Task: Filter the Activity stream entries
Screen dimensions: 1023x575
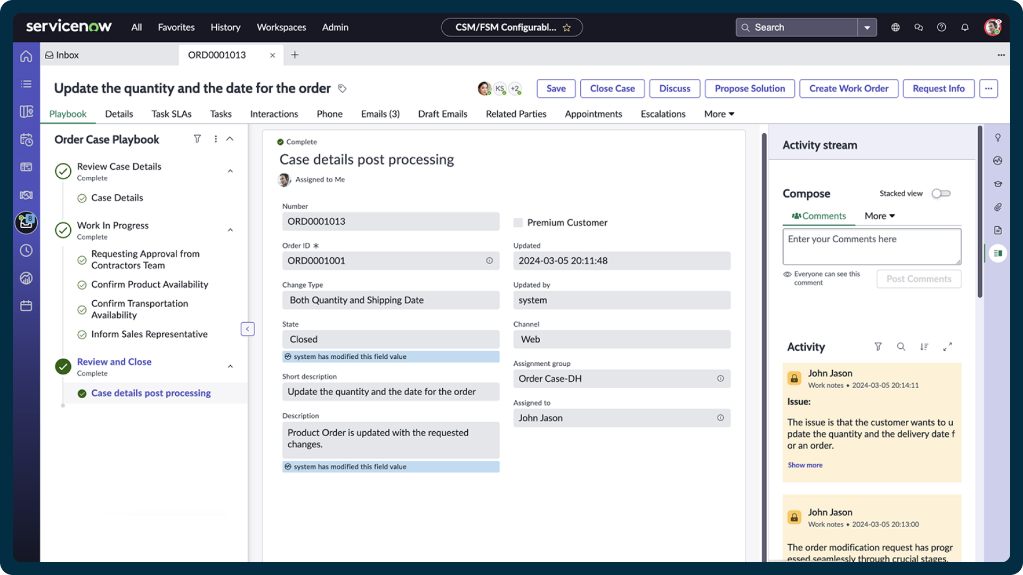Action: coord(878,347)
